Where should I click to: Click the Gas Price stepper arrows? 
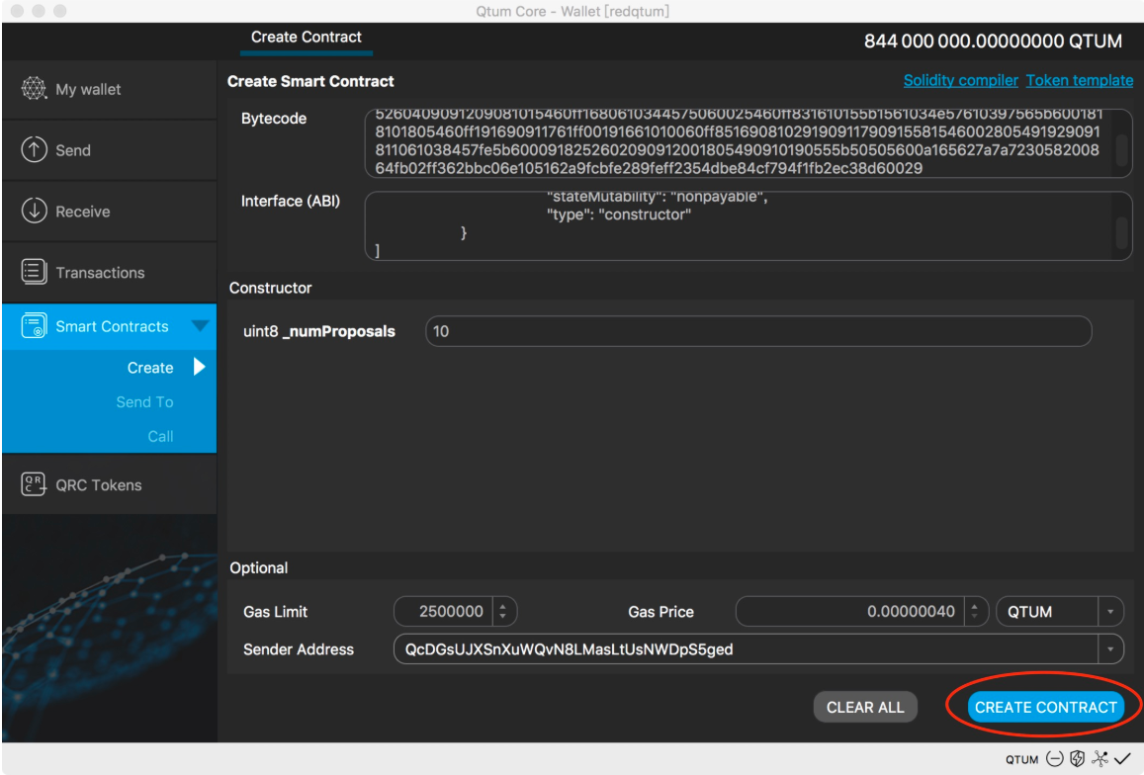coord(975,612)
